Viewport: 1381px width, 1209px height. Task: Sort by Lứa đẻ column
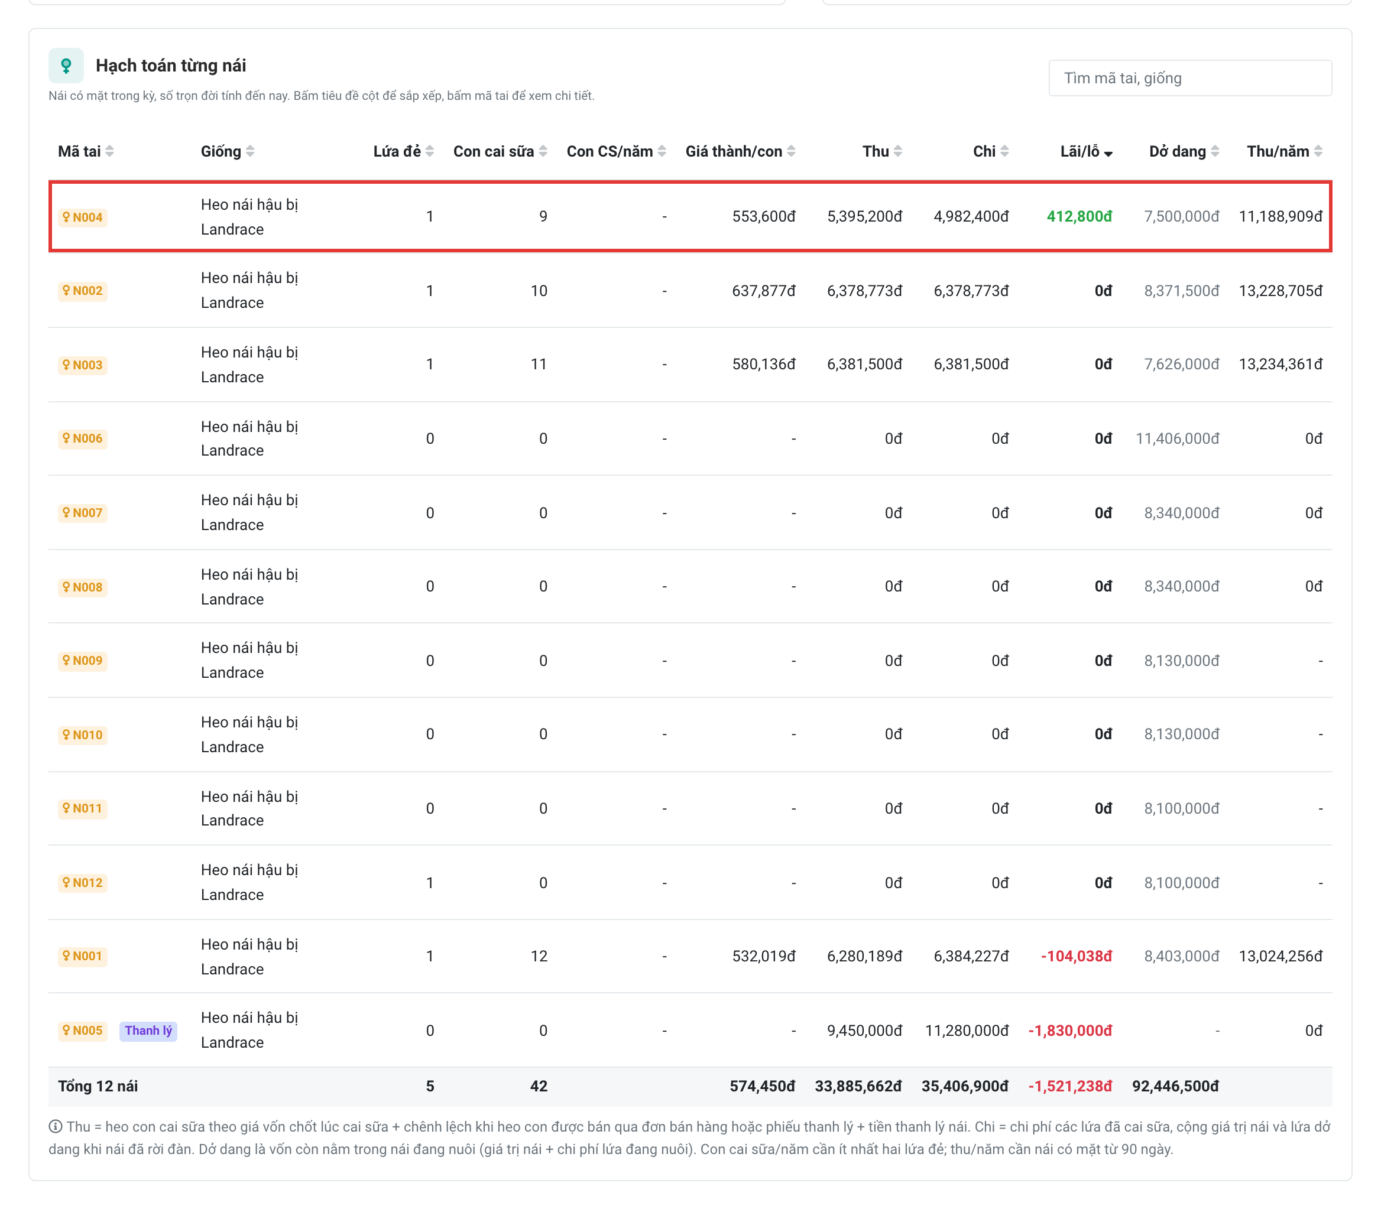coord(404,151)
